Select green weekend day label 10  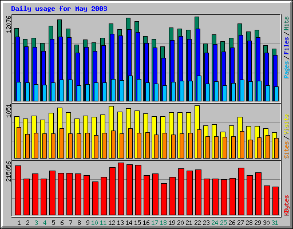click(94, 223)
